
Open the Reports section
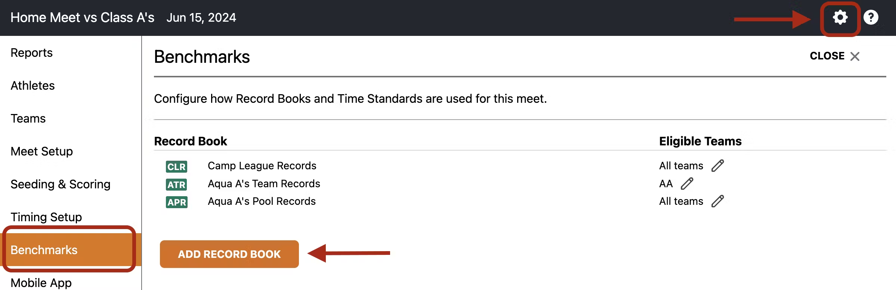[x=32, y=53]
